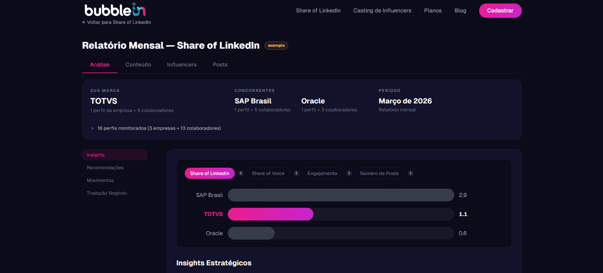Open Casting de Influencers page
Screen dimensions: 603x273
[382, 11]
